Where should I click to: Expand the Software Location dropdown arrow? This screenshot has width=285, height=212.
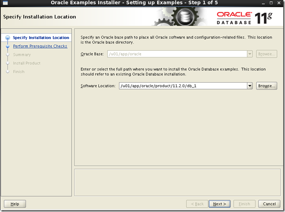click(250, 86)
